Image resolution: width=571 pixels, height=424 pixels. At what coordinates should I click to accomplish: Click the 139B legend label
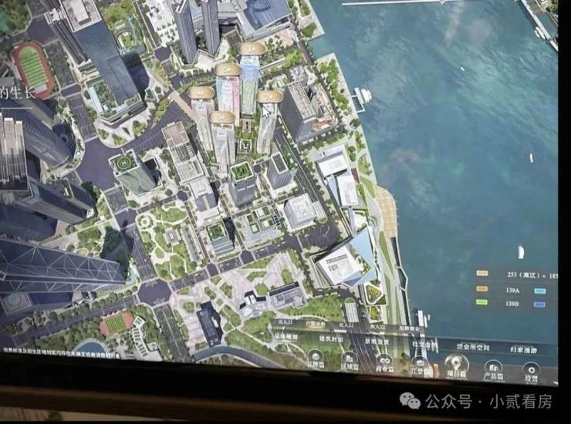[512, 303]
